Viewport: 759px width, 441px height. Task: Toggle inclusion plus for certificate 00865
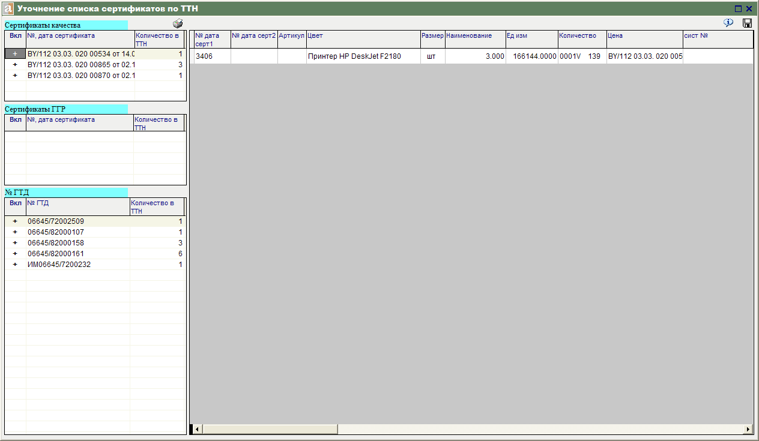[x=15, y=65]
